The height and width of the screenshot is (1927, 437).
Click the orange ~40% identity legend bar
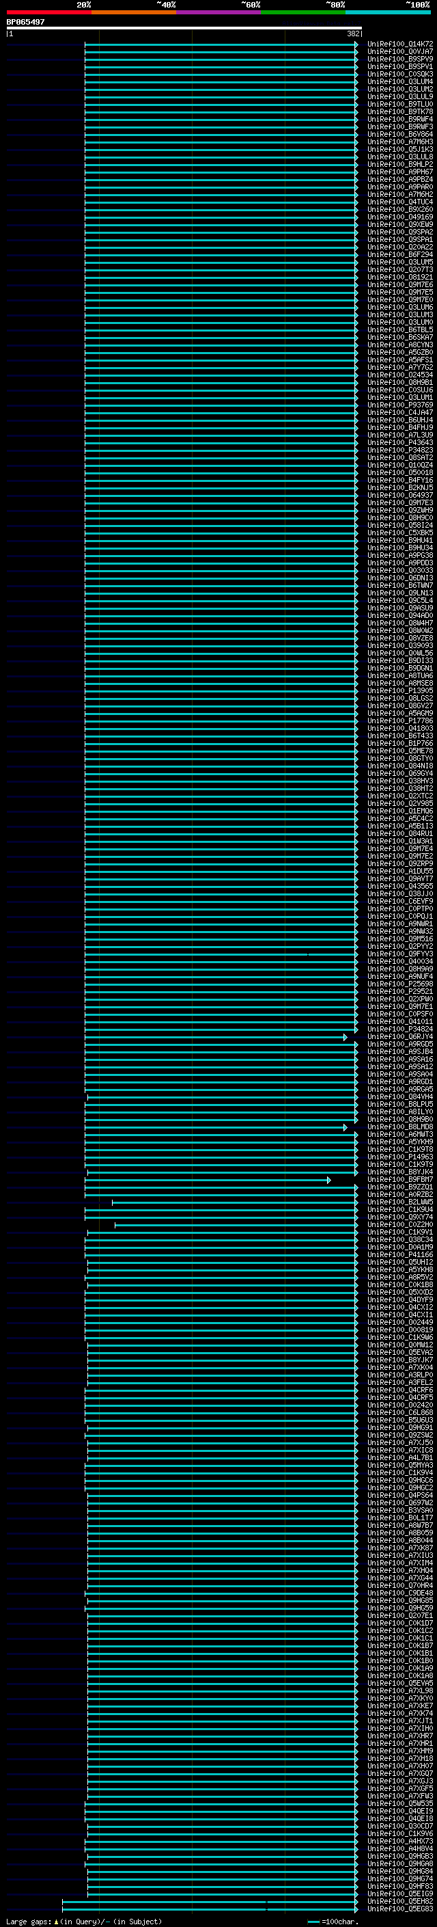[x=134, y=12]
